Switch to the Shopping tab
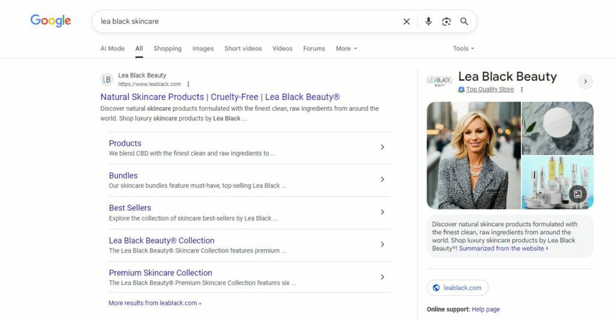 167,49
